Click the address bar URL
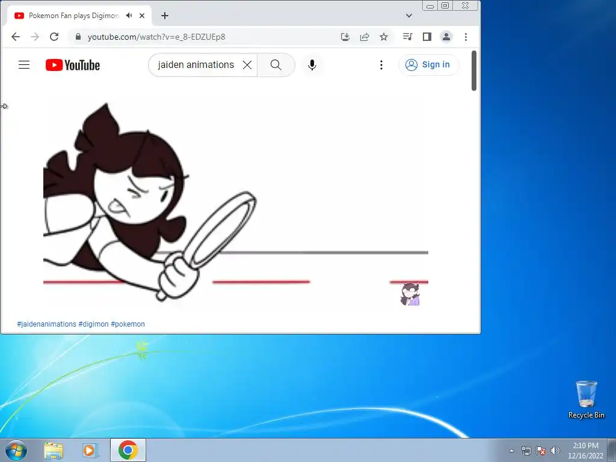The image size is (616, 462). pos(156,37)
